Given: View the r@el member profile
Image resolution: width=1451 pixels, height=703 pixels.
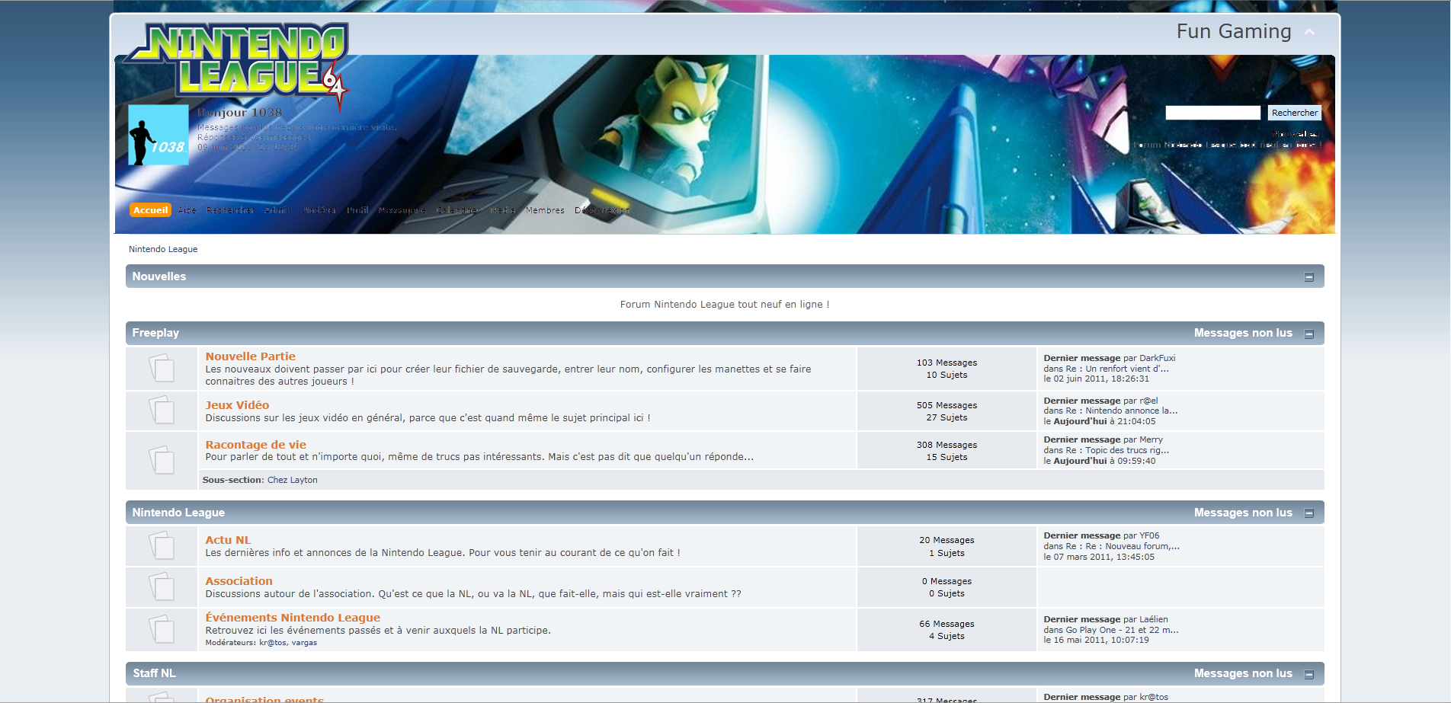Looking at the screenshot, I should [1148, 401].
